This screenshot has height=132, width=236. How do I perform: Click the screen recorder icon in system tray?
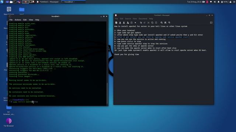[x=204, y=2]
